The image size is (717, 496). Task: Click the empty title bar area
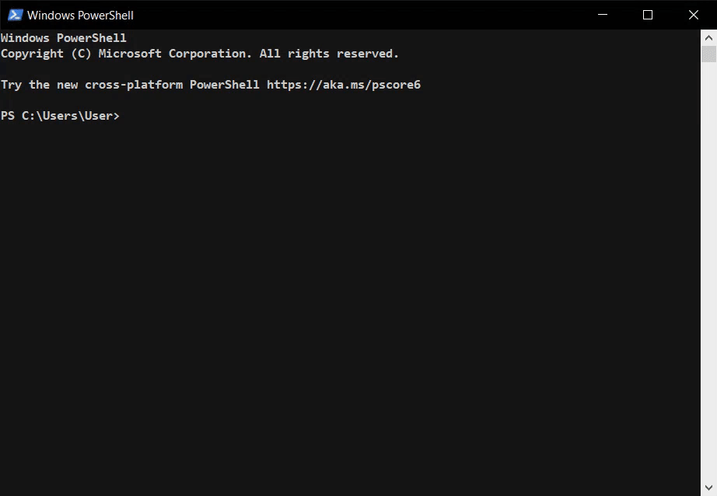coord(357,15)
